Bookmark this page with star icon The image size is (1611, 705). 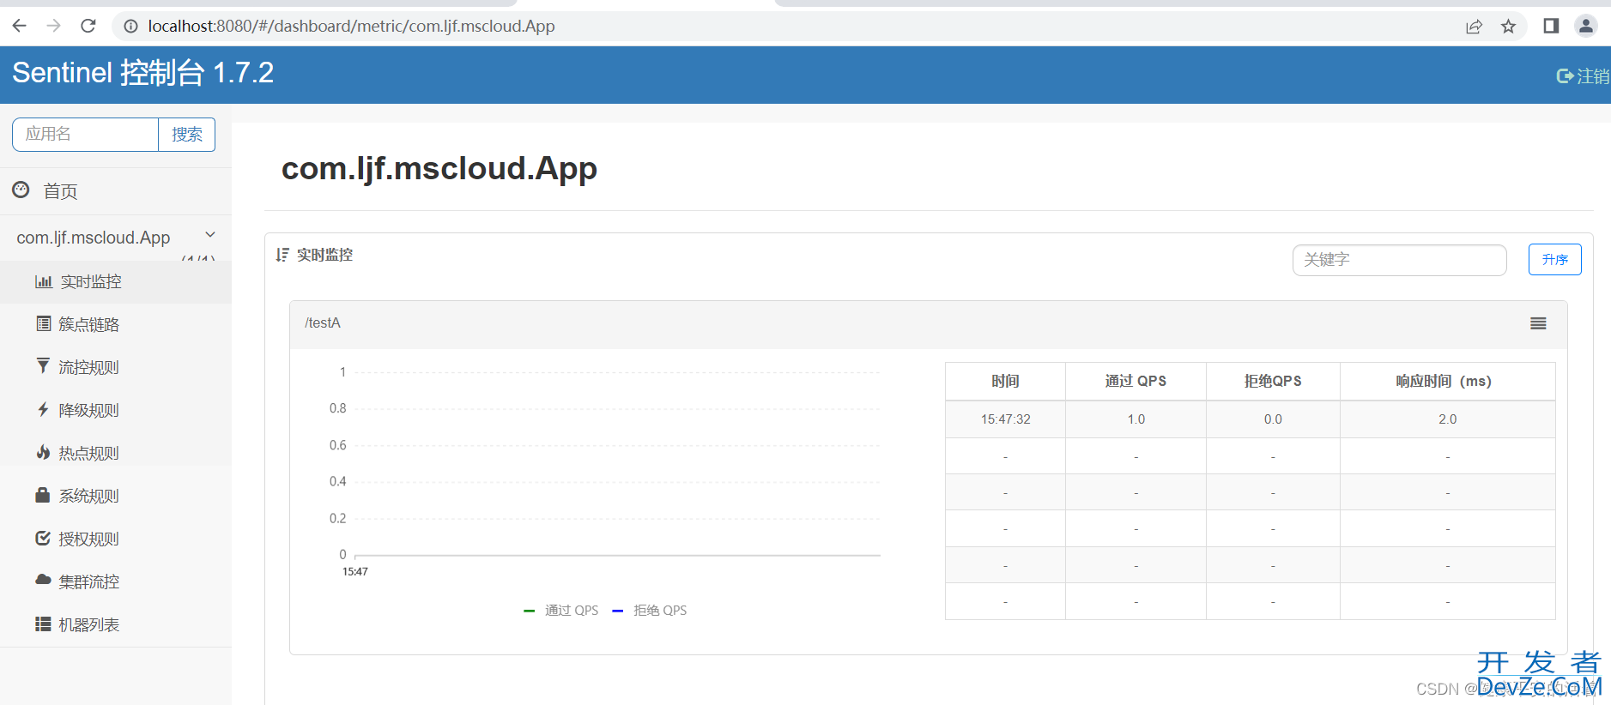(x=1508, y=27)
